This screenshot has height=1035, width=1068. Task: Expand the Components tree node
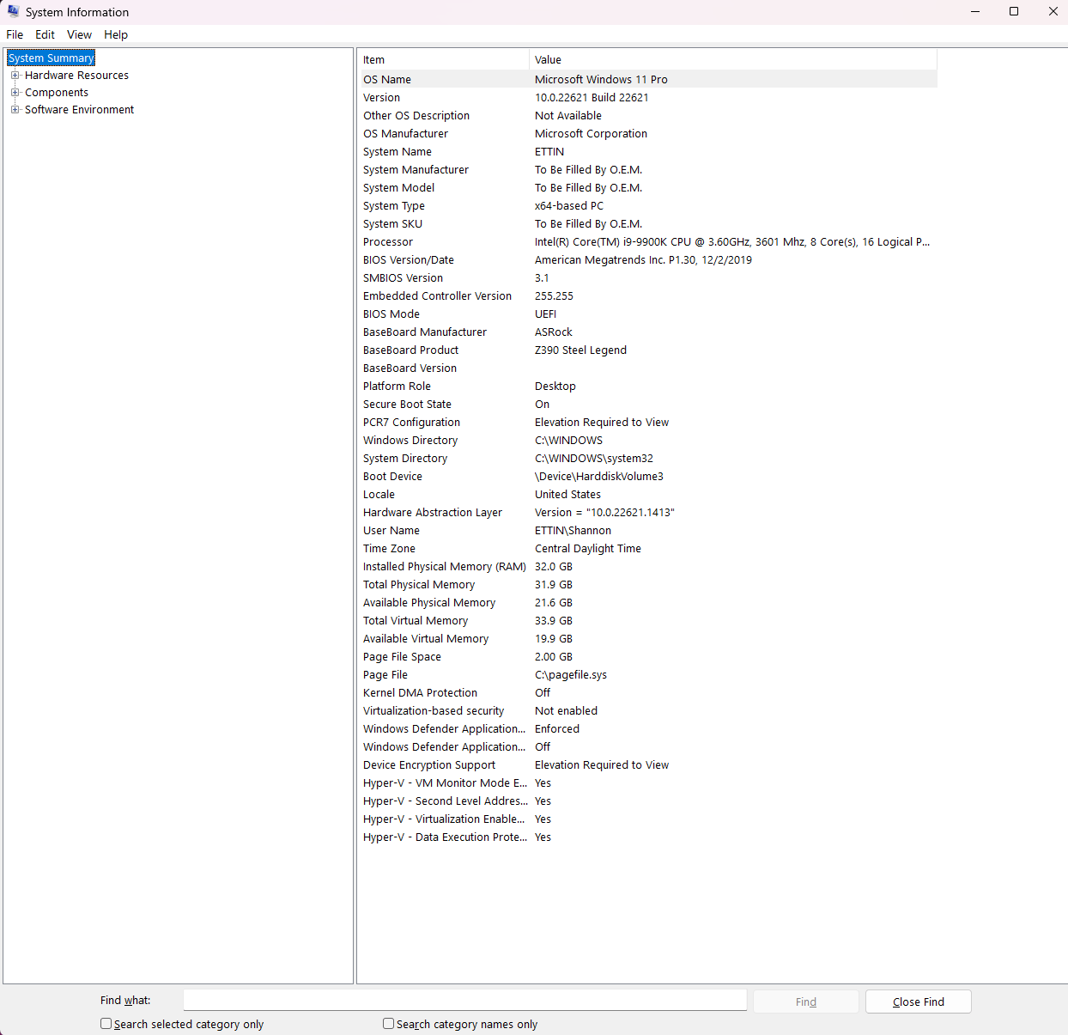pyautogui.click(x=14, y=92)
